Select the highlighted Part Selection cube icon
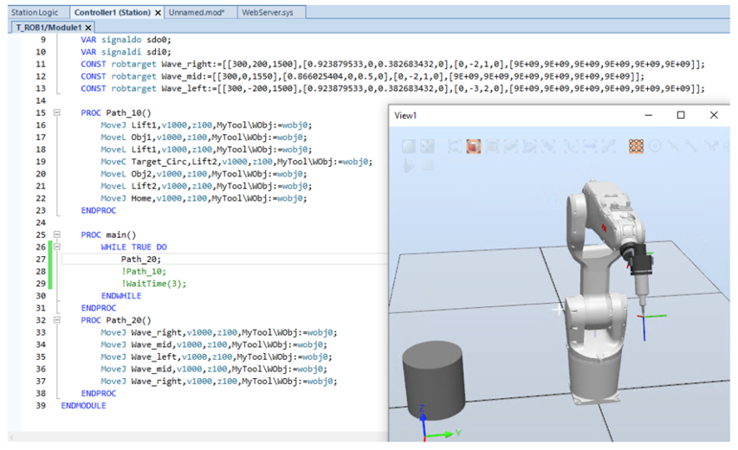The width and height of the screenshot is (738, 450). pos(474,146)
